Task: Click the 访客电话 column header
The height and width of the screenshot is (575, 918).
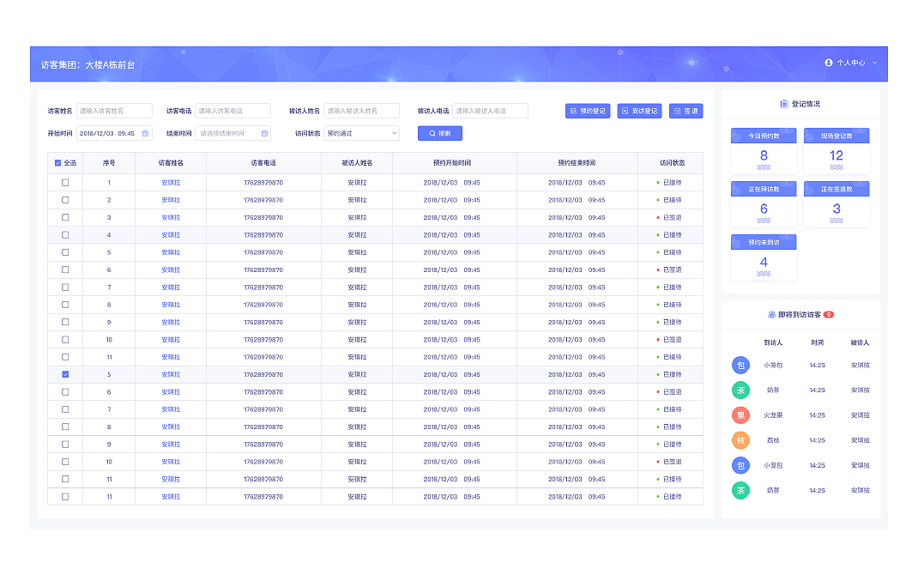Action: click(x=263, y=163)
